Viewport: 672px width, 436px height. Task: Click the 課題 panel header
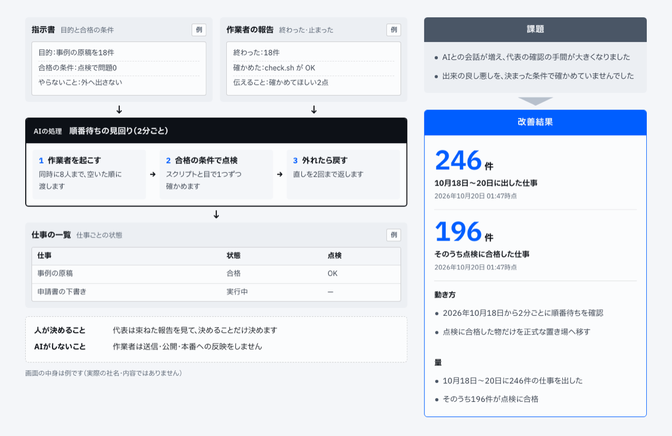pos(535,30)
